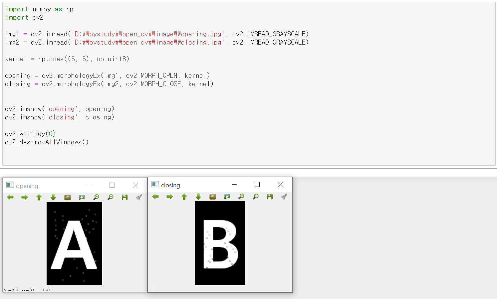Viewport: 497px width, 299px height.
Task: Pan left in the opening window
Action: click(10, 197)
